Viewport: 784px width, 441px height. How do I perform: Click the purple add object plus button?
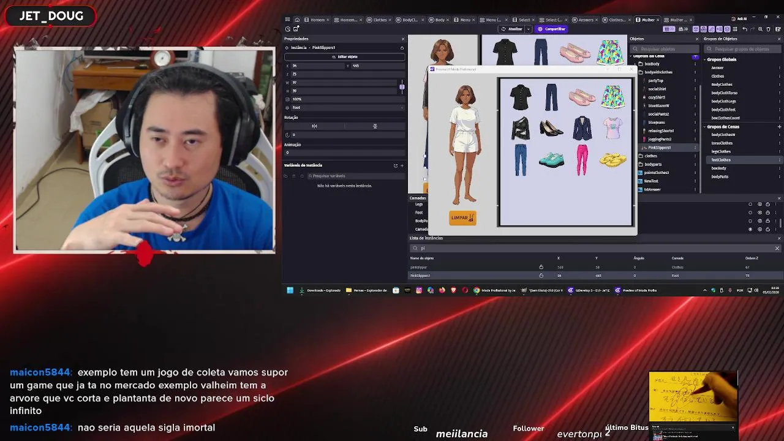(695, 56)
